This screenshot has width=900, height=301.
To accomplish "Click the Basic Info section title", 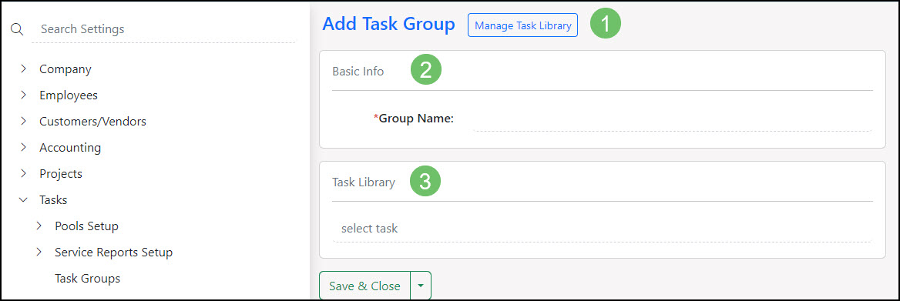I will pos(358,72).
